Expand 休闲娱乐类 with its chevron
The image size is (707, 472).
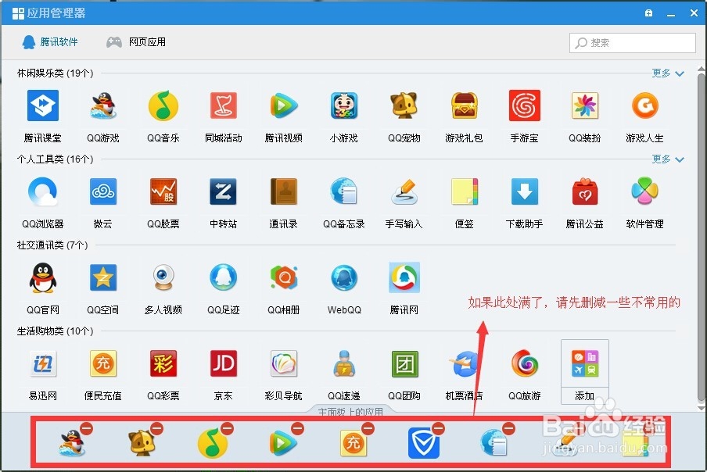tap(679, 73)
